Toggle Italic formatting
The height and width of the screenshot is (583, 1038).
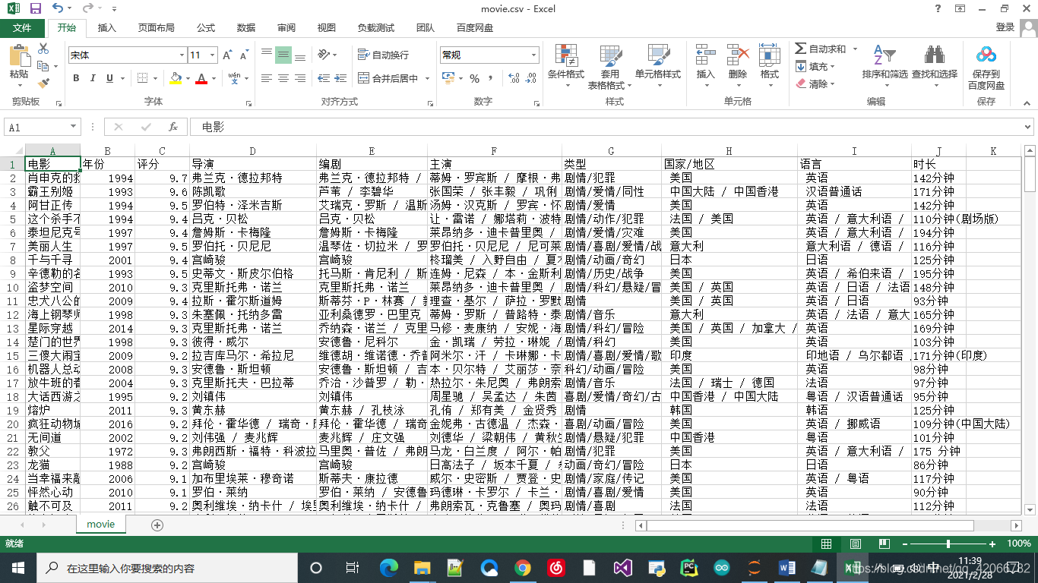click(93, 78)
